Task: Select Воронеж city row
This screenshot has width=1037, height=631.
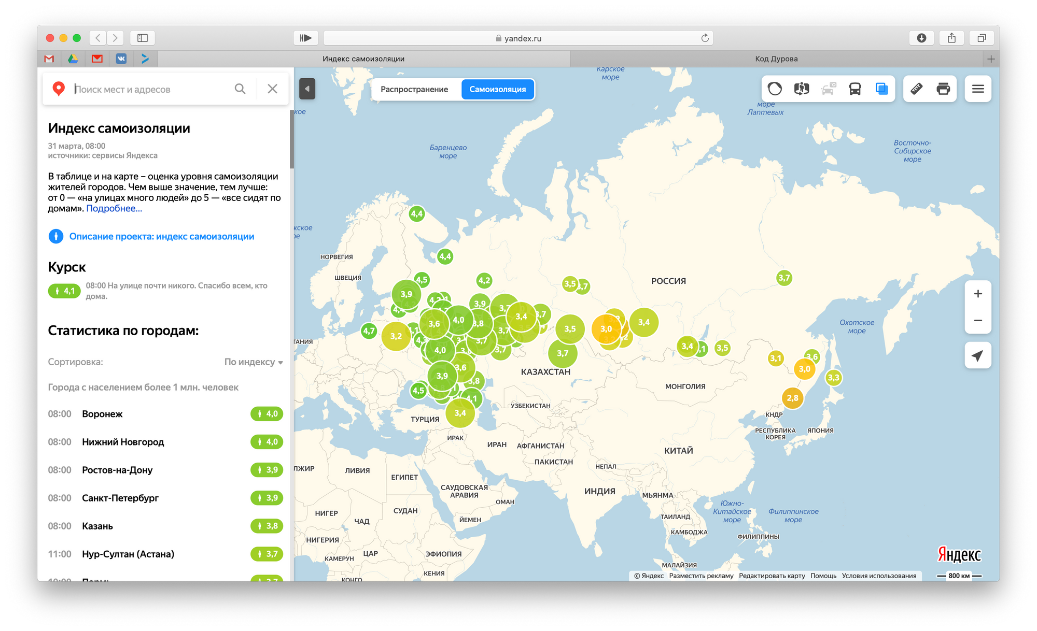Action: tap(165, 414)
